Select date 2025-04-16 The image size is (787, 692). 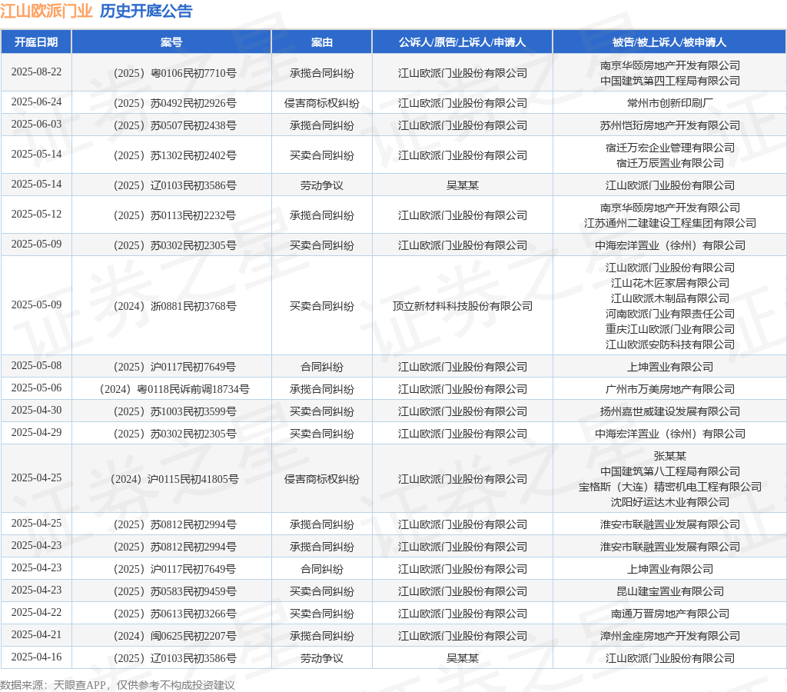click(x=36, y=657)
